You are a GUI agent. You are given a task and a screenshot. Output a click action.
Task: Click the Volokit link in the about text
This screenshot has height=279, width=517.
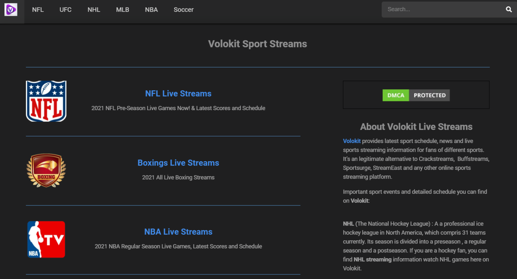pyautogui.click(x=351, y=141)
